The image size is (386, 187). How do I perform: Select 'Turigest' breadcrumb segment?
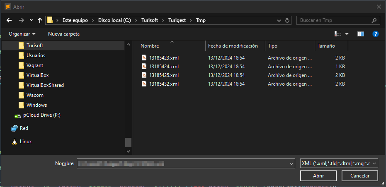[x=177, y=20]
